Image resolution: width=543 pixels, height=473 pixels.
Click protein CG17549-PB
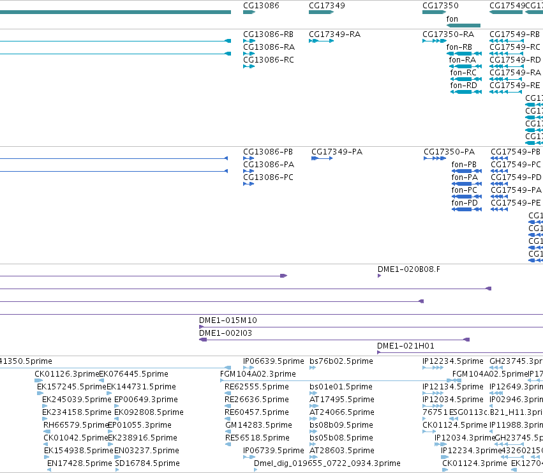[516, 152]
